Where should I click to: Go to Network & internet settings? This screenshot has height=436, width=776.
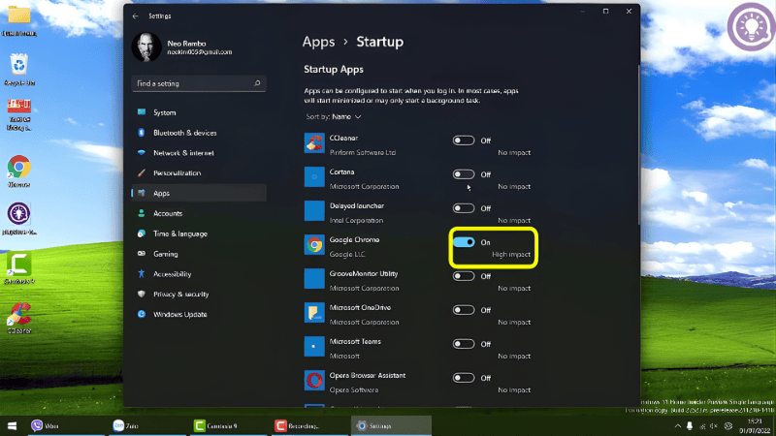199,153
